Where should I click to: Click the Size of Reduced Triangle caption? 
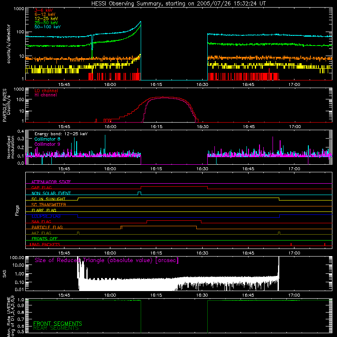pos(107,260)
